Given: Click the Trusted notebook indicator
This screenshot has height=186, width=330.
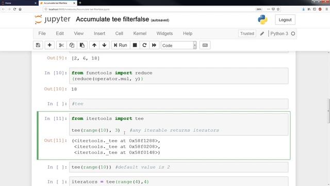Looking at the screenshot, I should tap(247, 34).
